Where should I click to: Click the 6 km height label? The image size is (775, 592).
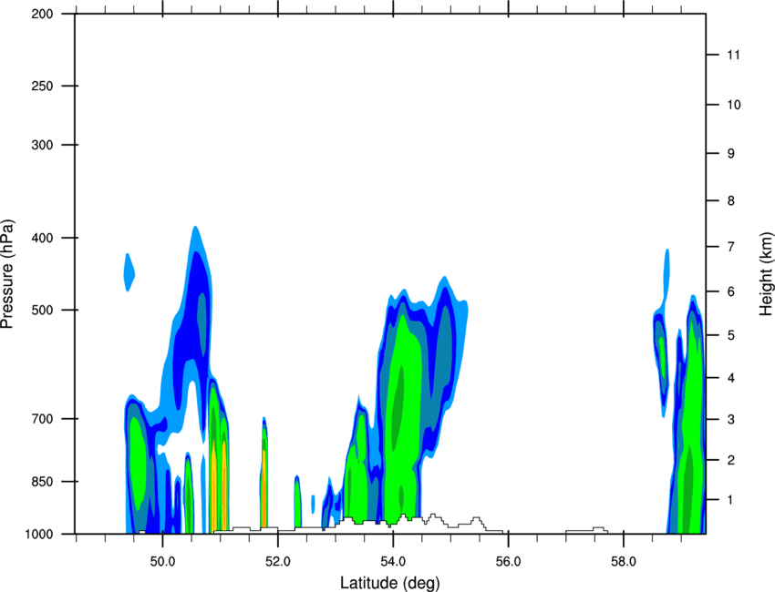pos(731,291)
